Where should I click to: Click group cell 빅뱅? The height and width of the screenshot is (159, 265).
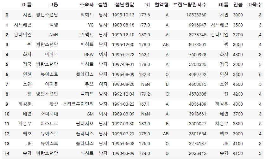click(x=54, y=25)
